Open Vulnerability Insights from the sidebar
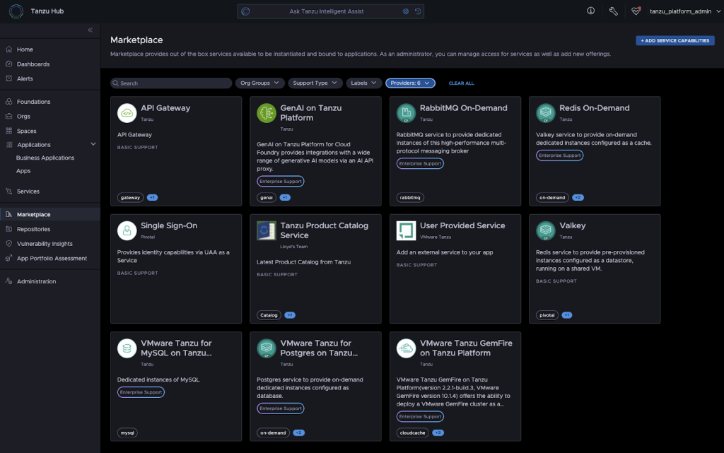This screenshot has height=453, width=724. pos(44,244)
